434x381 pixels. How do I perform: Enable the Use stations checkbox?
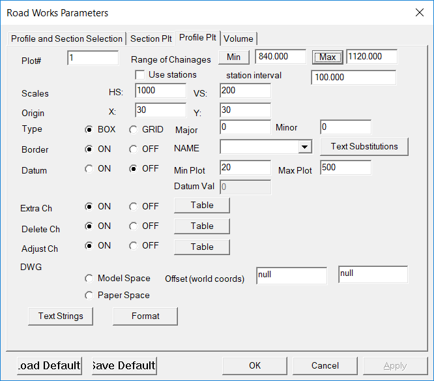tap(139, 75)
